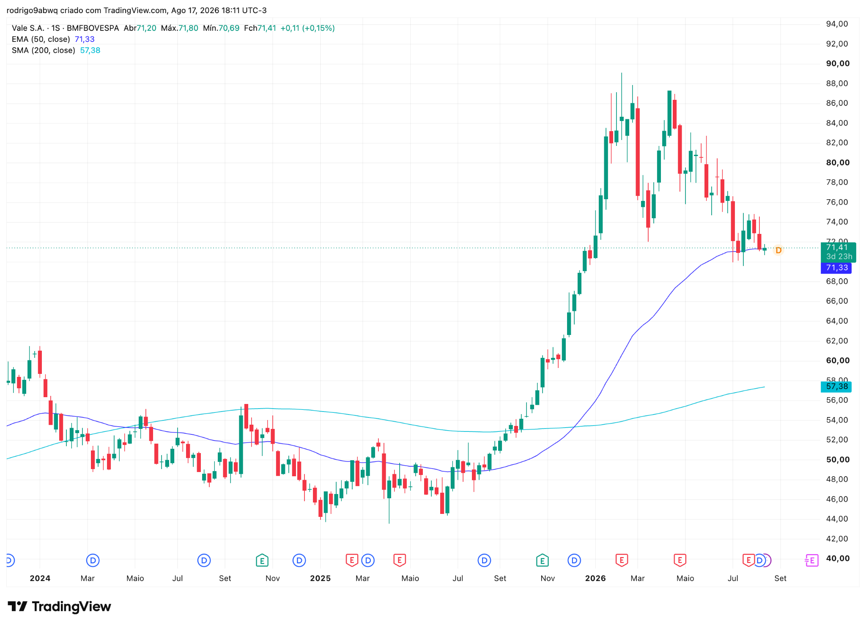Open red earnings marker near Maio 2026

click(680, 560)
